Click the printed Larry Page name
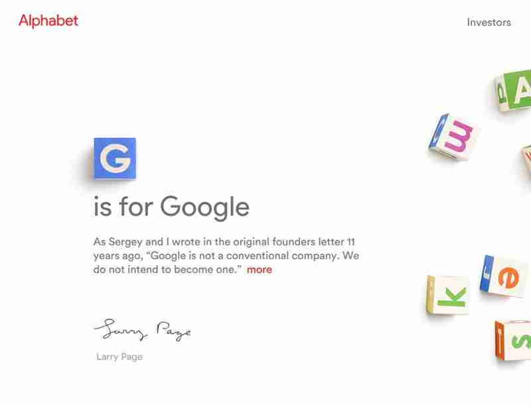531x405 pixels. point(119,357)
